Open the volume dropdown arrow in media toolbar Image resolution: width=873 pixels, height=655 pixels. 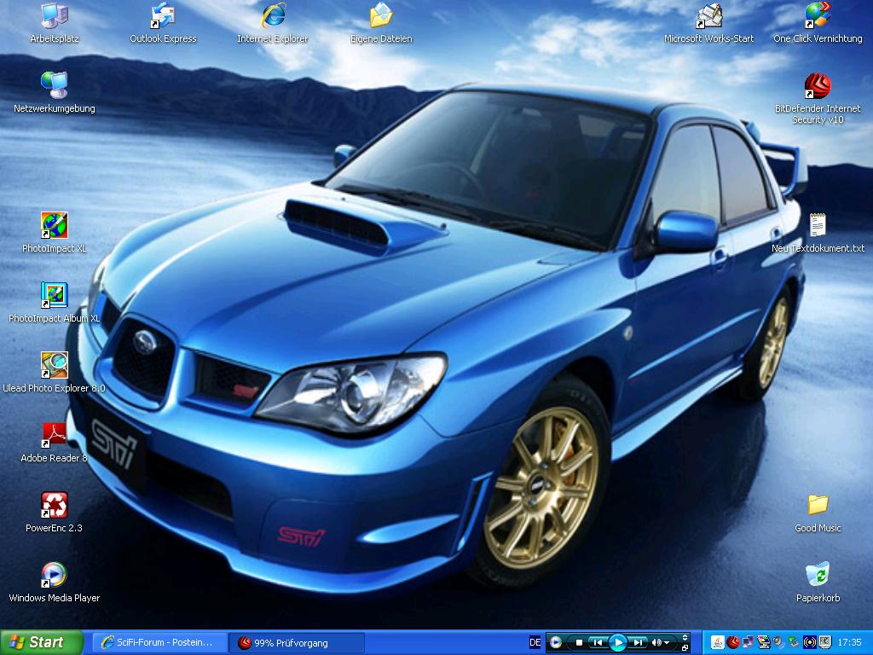pyautogui.click(x=667, y=642)
